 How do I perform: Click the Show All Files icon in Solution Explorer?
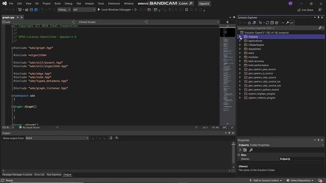(277, 22)
